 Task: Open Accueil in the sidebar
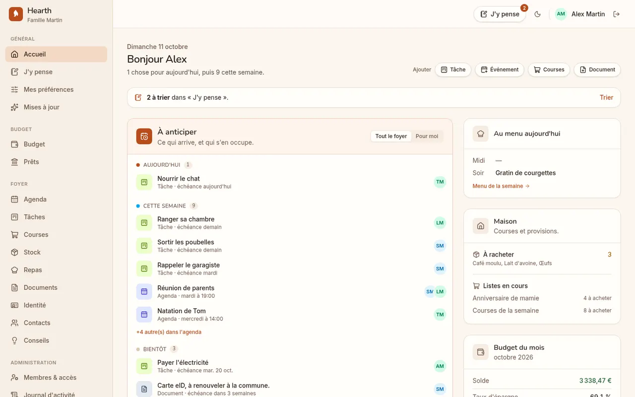coord(56,54)
